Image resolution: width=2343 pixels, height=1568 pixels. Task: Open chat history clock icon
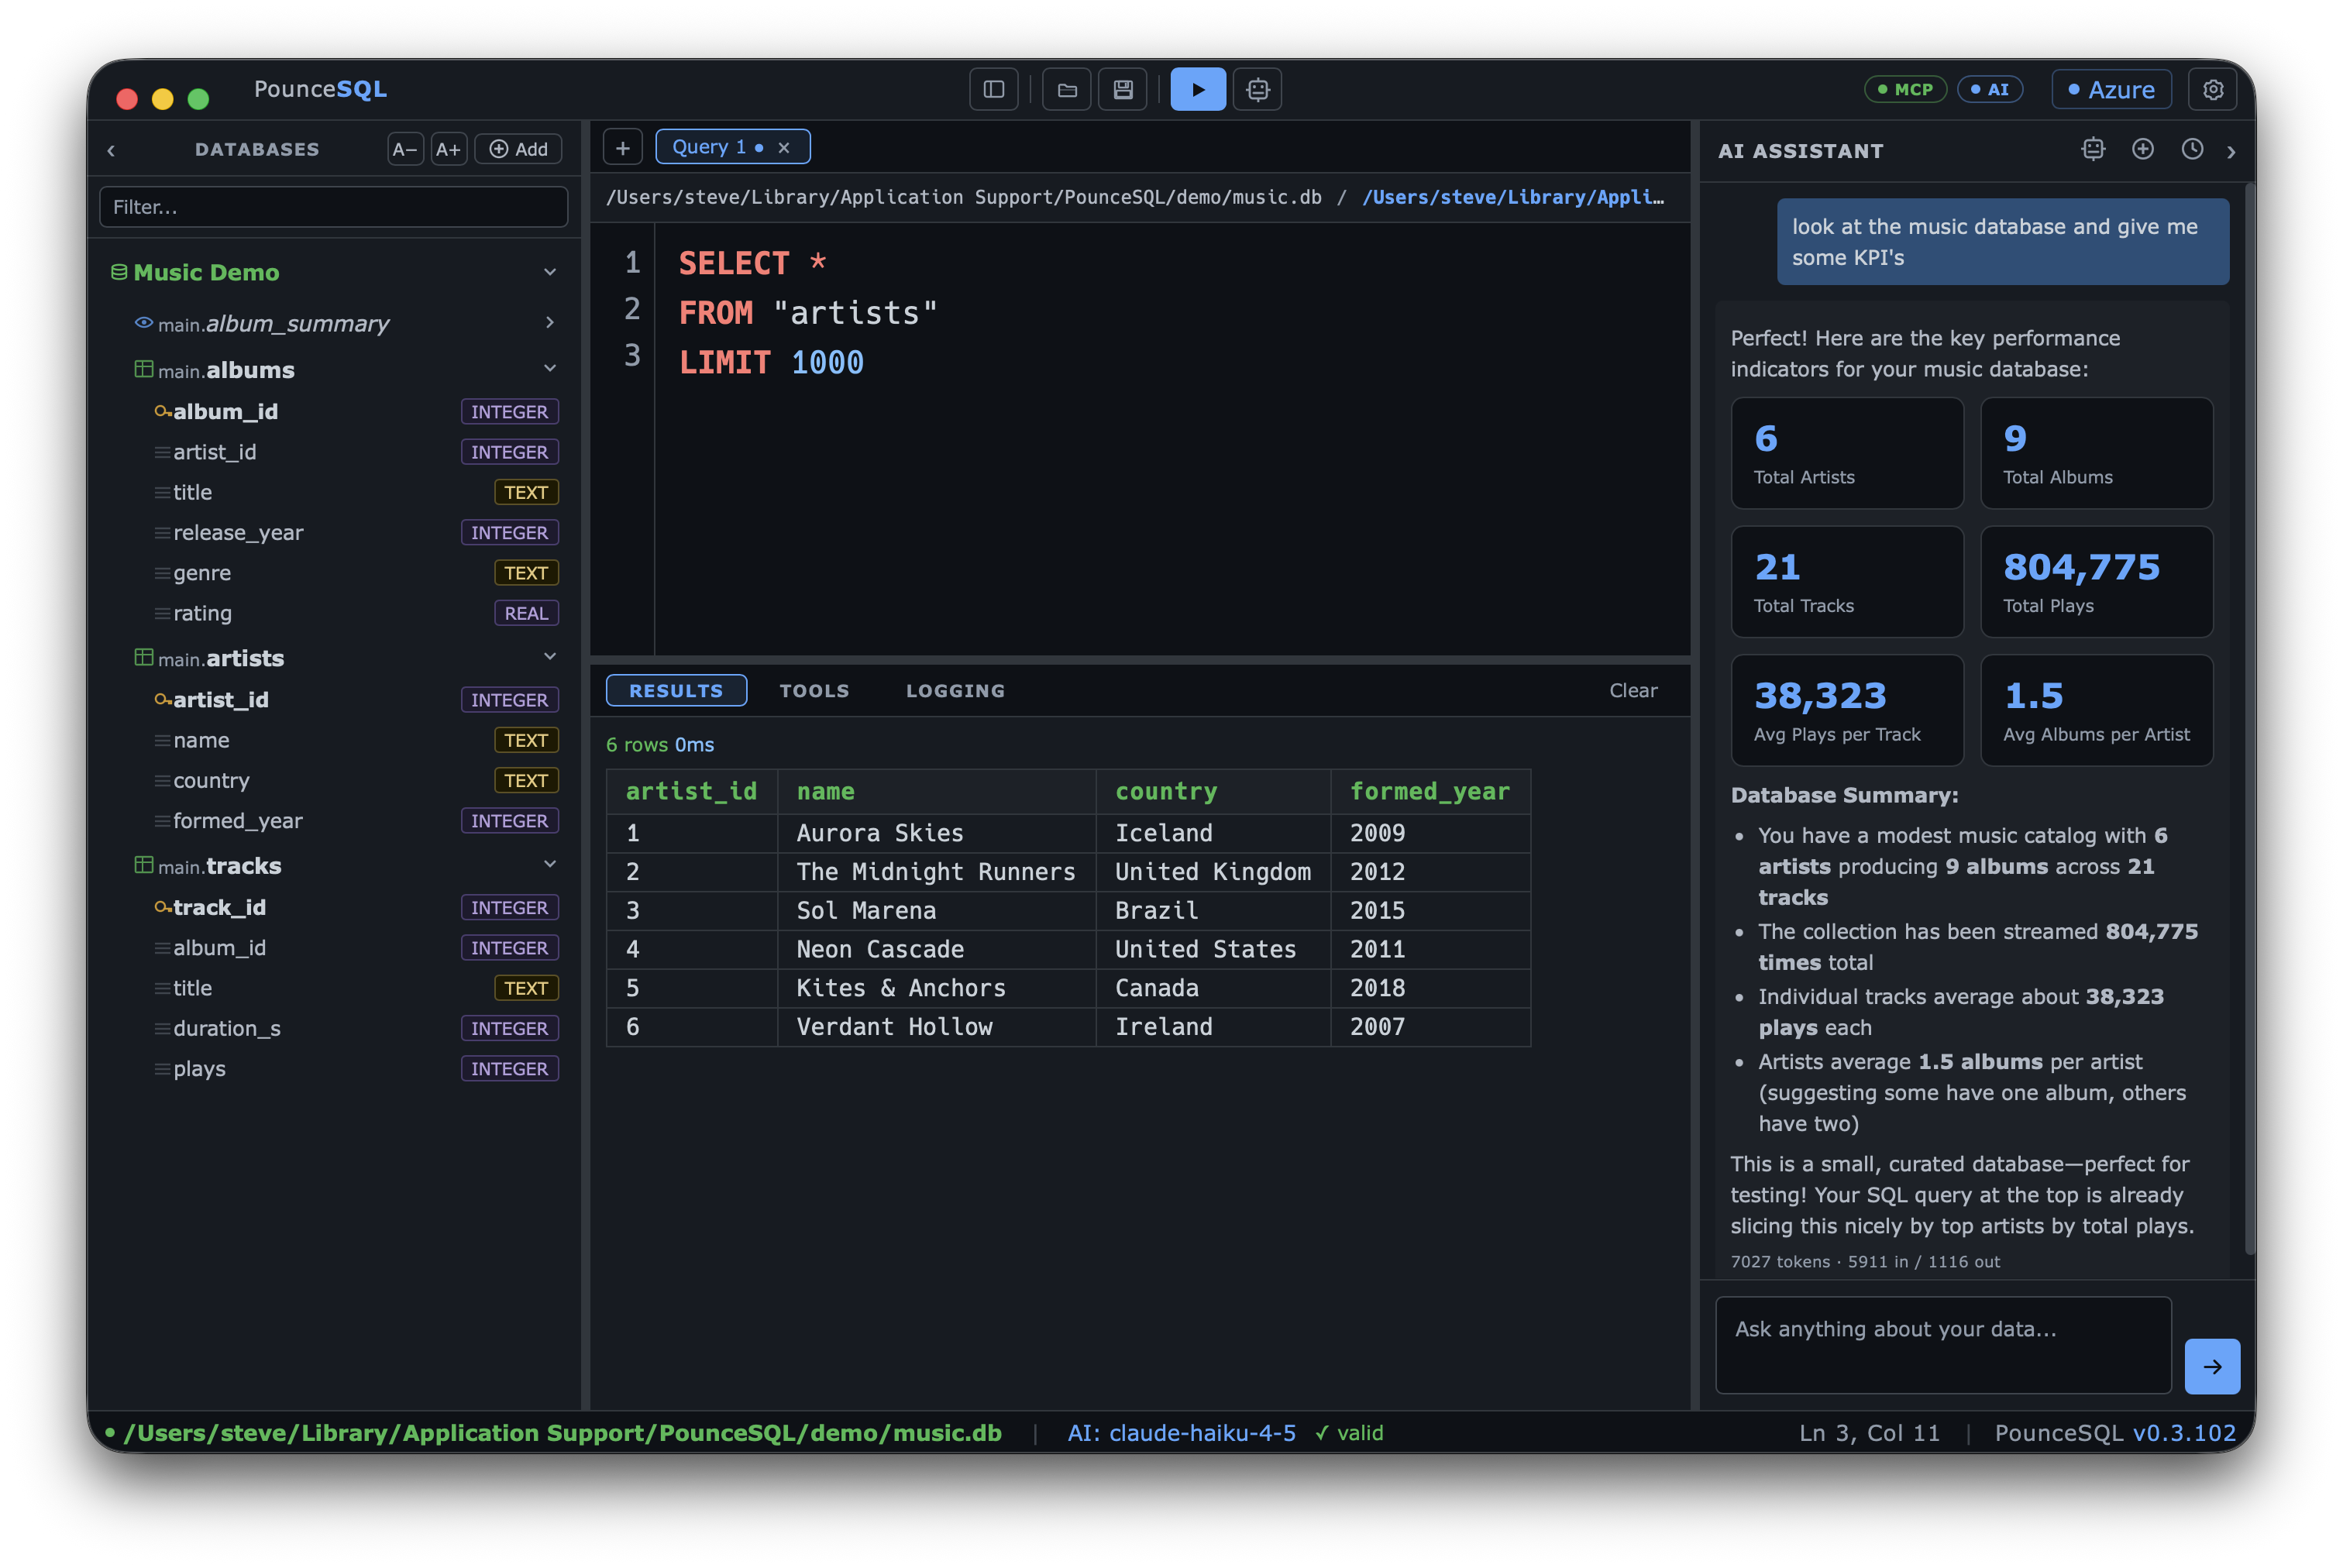2192,149
